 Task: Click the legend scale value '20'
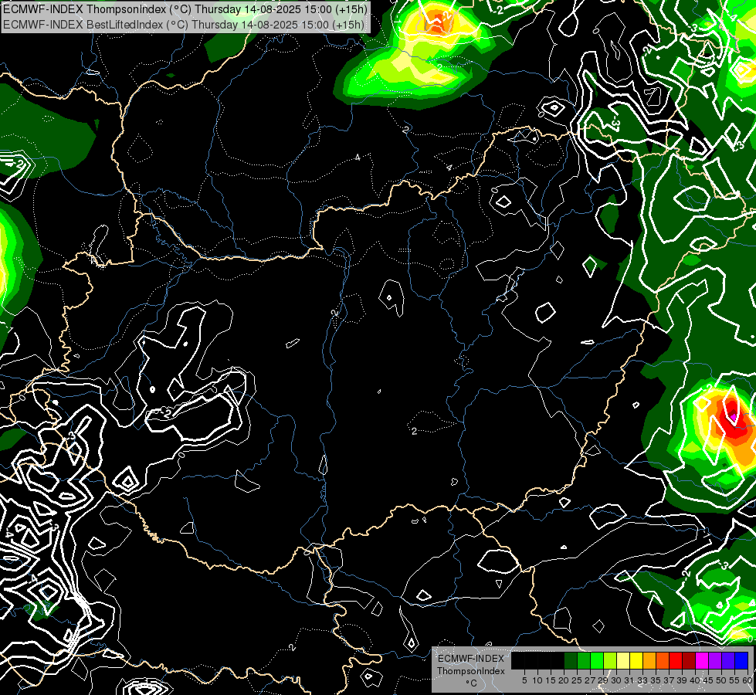(x=564, y=680)
